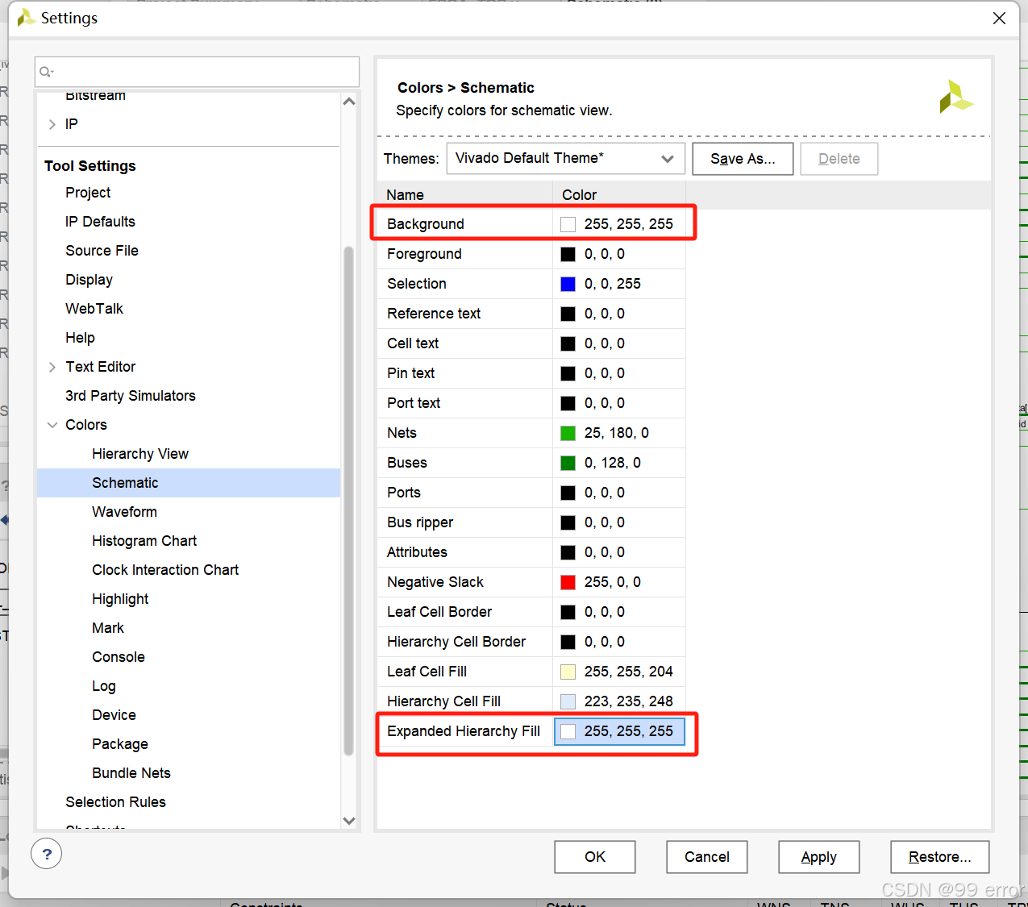The image size is (1028, 907).
Task: Open the Themes dropdown
Action: pyautogui.click(x=566, y=159)
